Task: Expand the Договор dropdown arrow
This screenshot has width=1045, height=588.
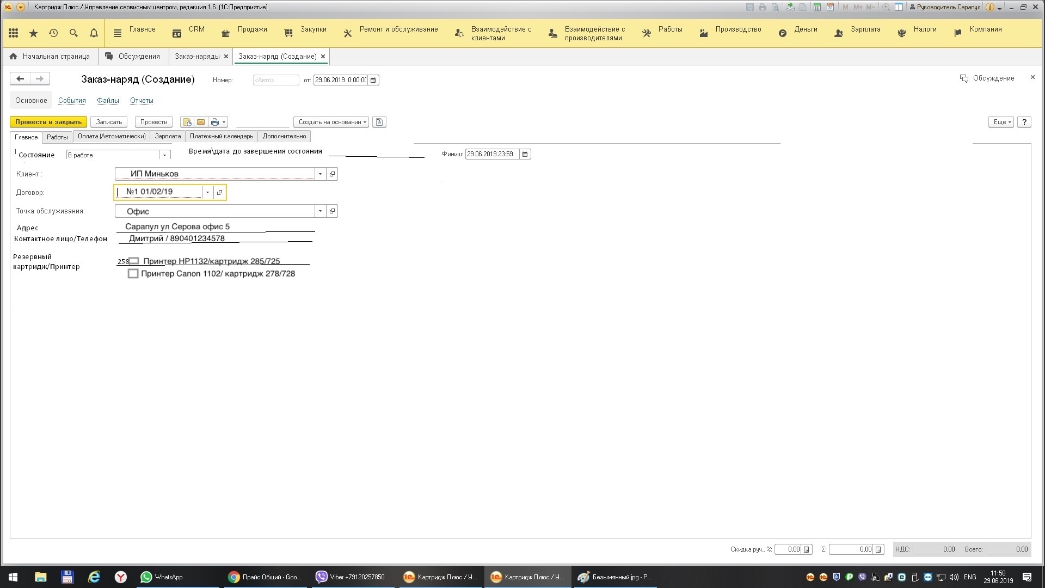Action: [x=207, y=192]
